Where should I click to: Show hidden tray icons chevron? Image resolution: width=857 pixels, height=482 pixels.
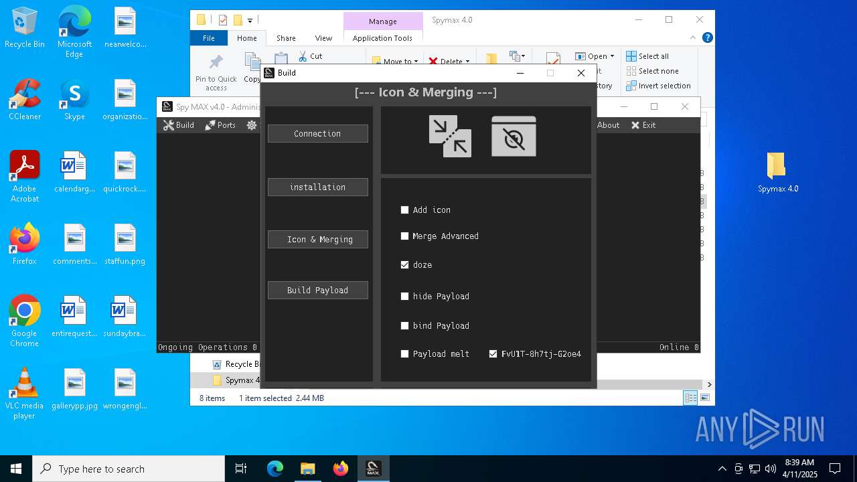[722, 469]
